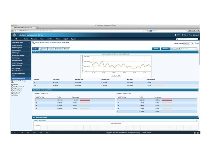Click the Logout power icon
This screenshot has height=158, width=211.
(x=194, y=35)
